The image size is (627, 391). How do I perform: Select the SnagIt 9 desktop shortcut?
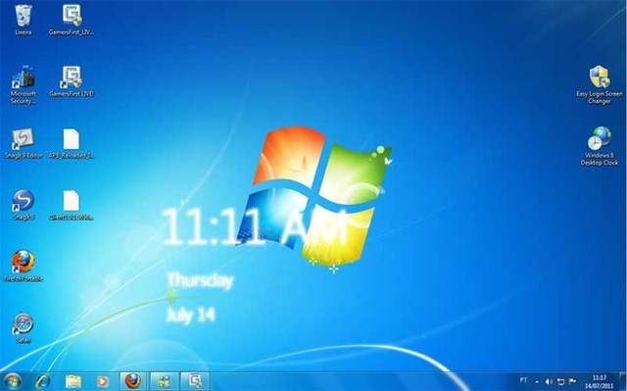click(x=24, y=205)
